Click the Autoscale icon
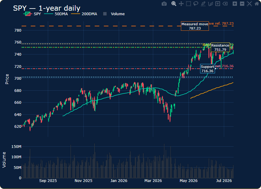 point(249,4)
